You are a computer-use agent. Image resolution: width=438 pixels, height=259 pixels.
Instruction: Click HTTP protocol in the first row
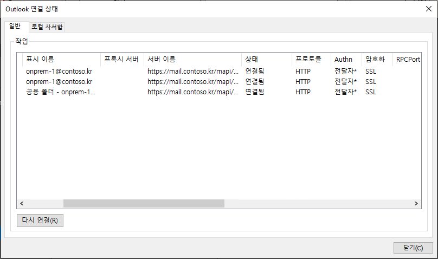[x=303, y=72]
